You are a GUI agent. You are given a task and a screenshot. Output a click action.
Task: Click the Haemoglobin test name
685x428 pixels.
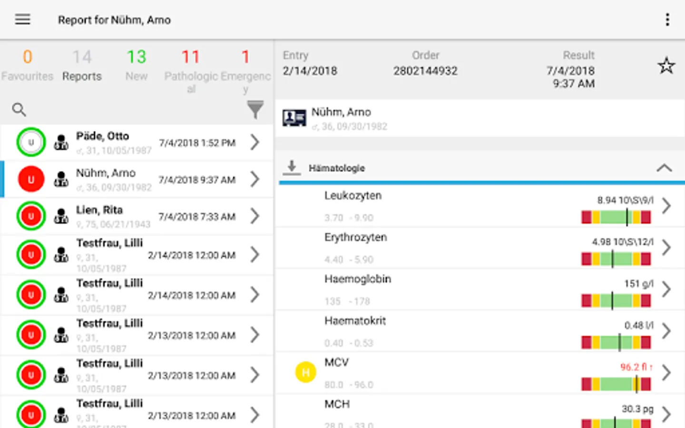(x=358, y=279)
